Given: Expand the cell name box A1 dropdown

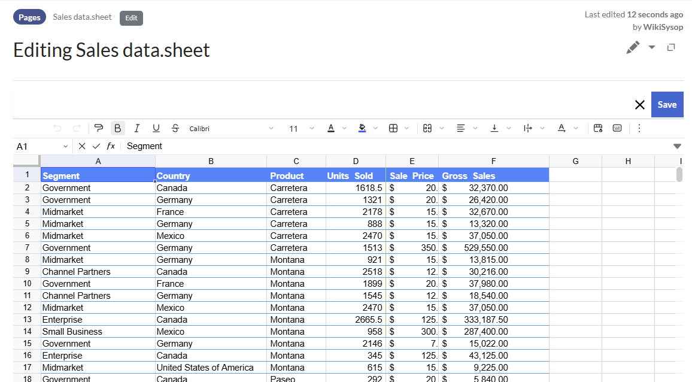Looking at the screenshot, I should coord(65,146).
